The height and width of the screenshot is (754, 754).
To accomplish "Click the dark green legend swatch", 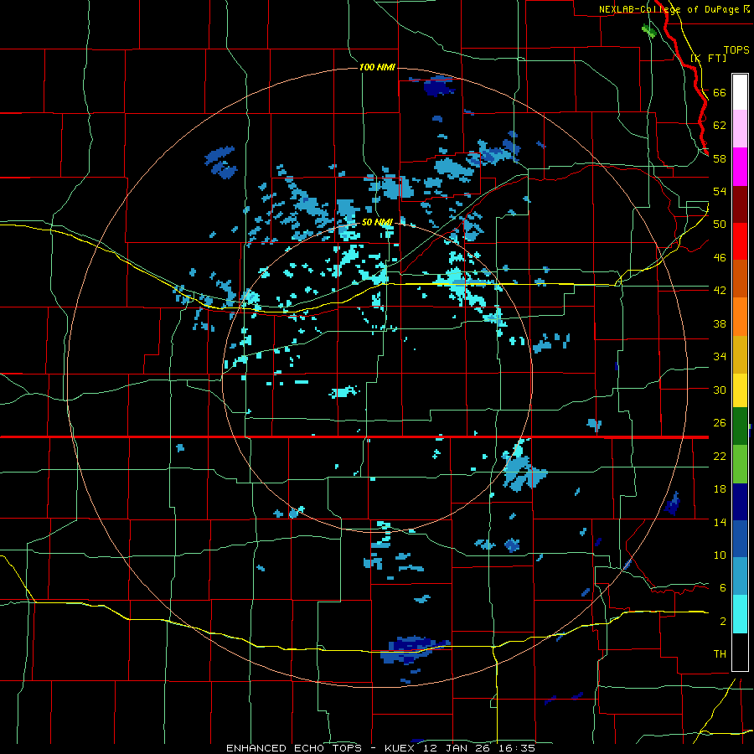I will click(x=740, y=426).
